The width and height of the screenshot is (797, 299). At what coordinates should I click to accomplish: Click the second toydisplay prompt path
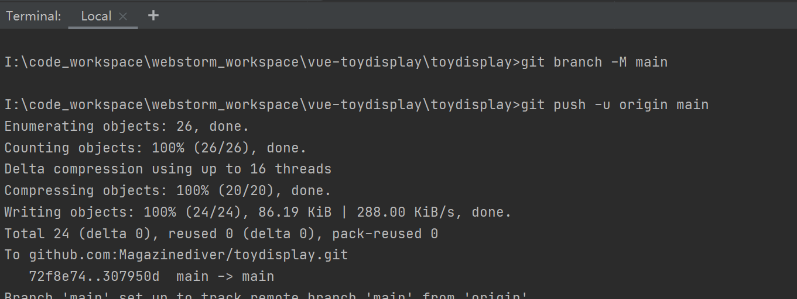click(262, 105)
